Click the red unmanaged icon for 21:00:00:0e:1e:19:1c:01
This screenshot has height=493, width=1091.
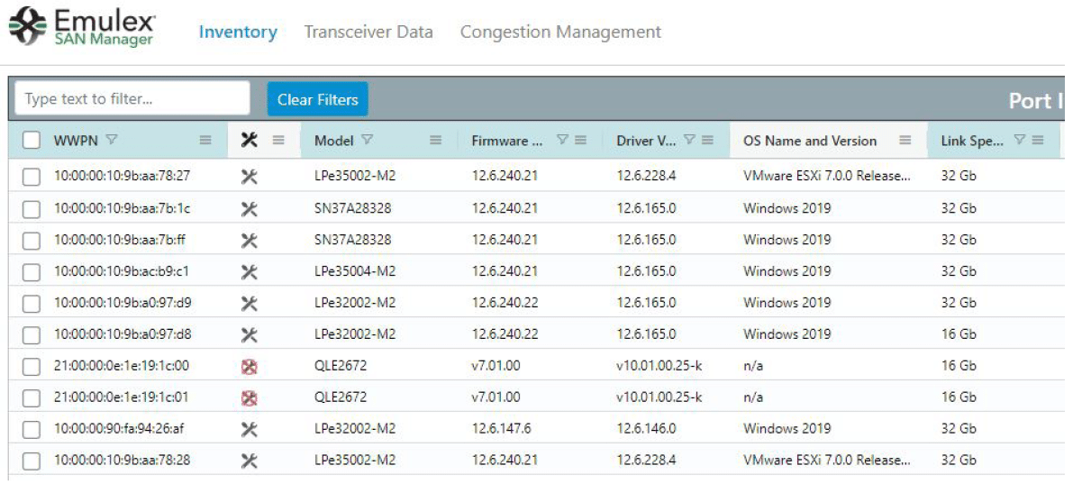tap(250, 397)
